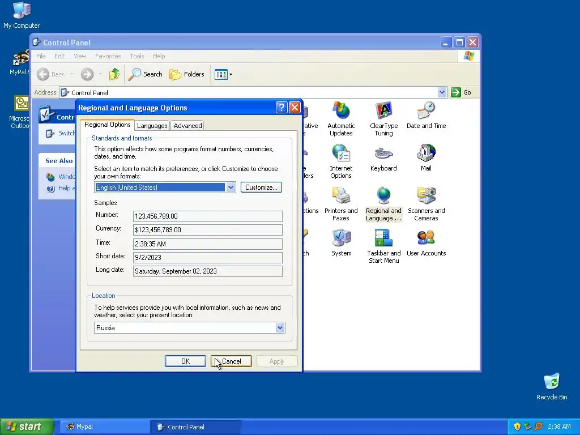Expand the Address bar dropdown
The height and width of the screenshot is (435, 580).
(442, 92)
